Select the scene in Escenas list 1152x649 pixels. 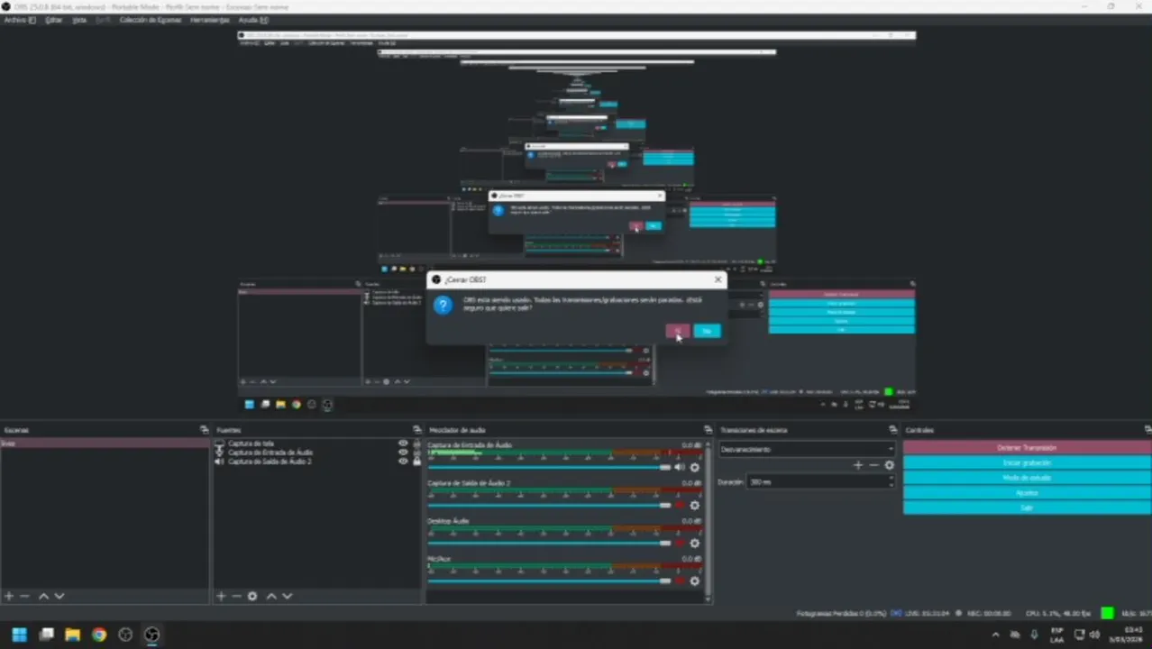point(105,443)
